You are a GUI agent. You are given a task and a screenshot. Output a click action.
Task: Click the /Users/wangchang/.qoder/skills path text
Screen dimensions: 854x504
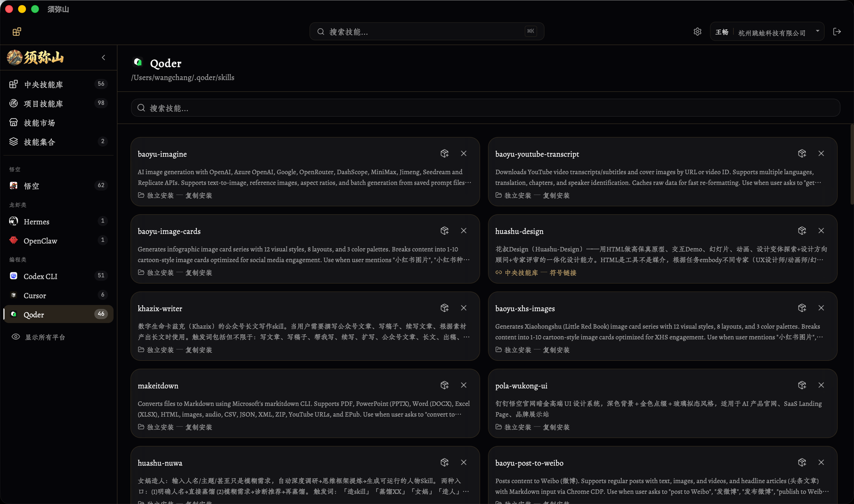coord(183,78)
